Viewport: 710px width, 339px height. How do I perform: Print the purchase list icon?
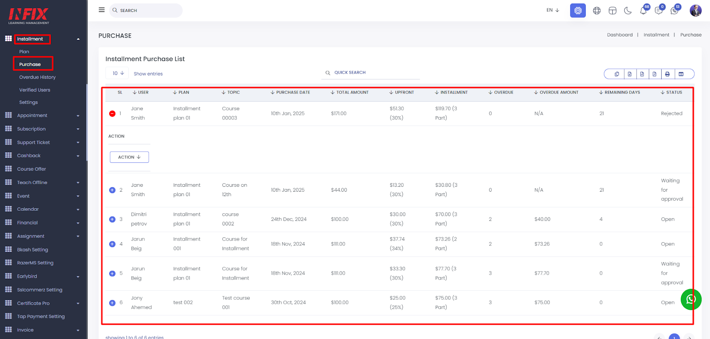point(667,74)
